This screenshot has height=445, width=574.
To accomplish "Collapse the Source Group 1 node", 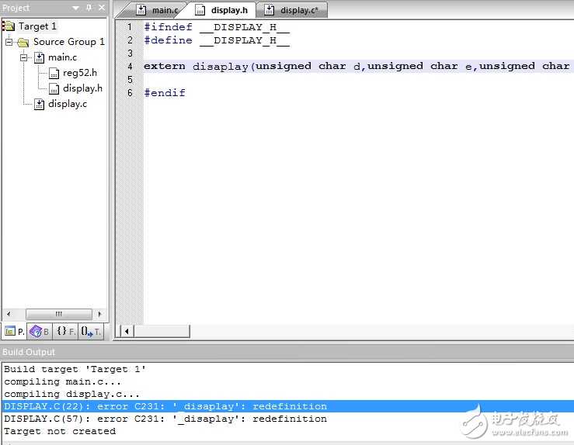I will (x=9, y=42).
